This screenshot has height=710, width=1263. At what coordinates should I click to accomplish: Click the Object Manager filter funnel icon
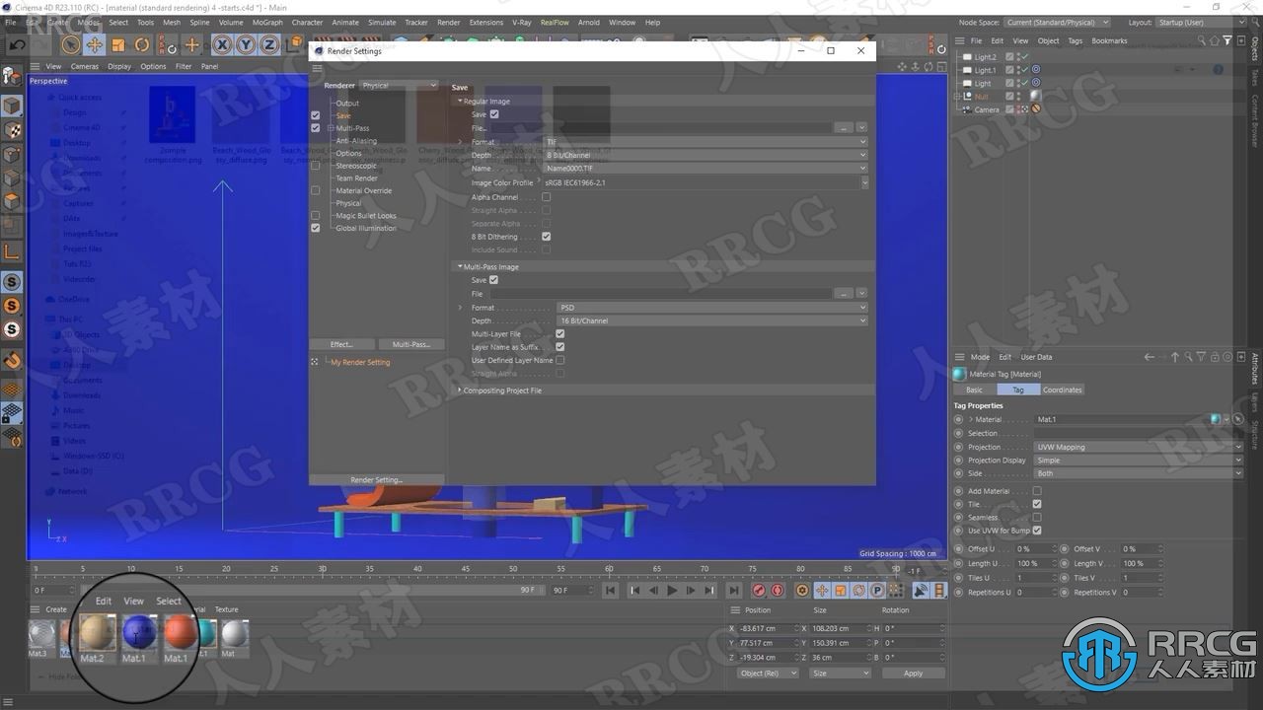tap(1226, 40)
